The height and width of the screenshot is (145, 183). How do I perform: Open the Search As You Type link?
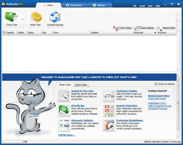pyautogui.click(x=83, y=91)
